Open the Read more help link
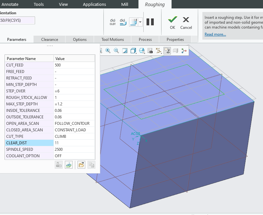Viewport: 263px width, 215px height. click(x=215, y=34)
